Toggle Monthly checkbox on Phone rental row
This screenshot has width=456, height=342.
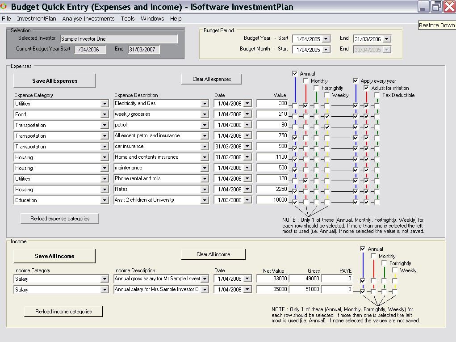[305, 181]
